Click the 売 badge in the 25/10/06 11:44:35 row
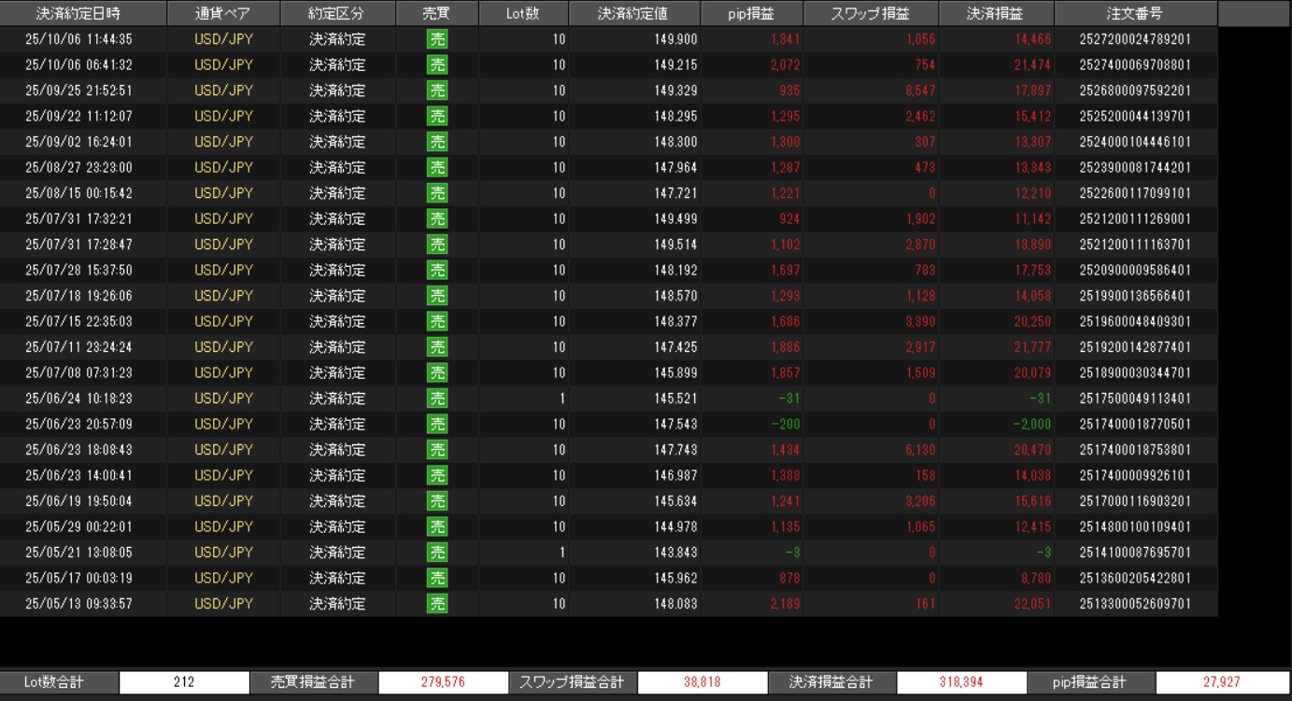The height and width of the screenshot is (701, 1292). click(x=436, y=39)
